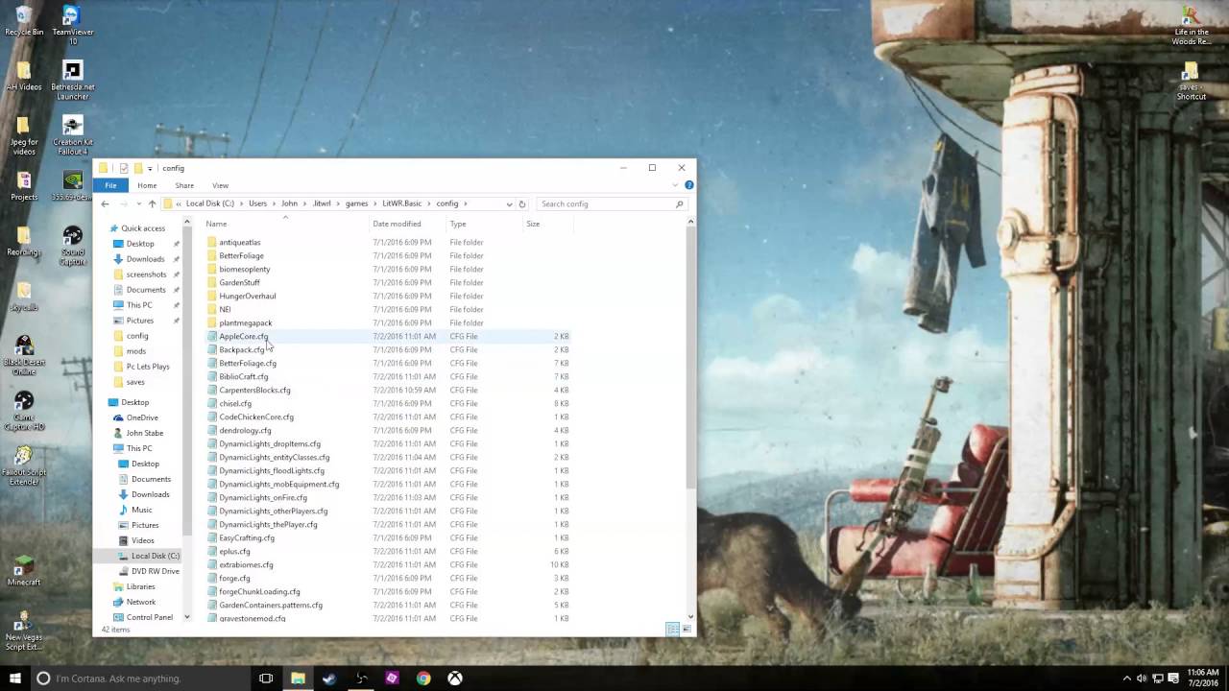
Task: Refresh the config folder view
Action: (521, 203)
